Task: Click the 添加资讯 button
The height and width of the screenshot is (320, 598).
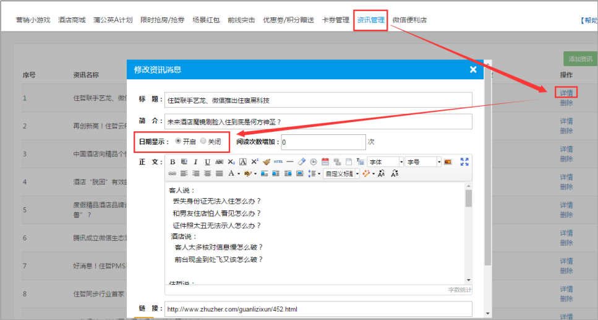Action: (x=581, y=59)
